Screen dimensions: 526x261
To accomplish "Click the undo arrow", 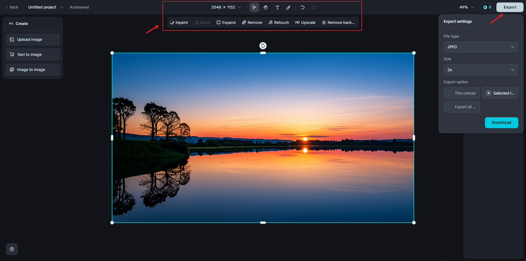I will tap(302, 7).
